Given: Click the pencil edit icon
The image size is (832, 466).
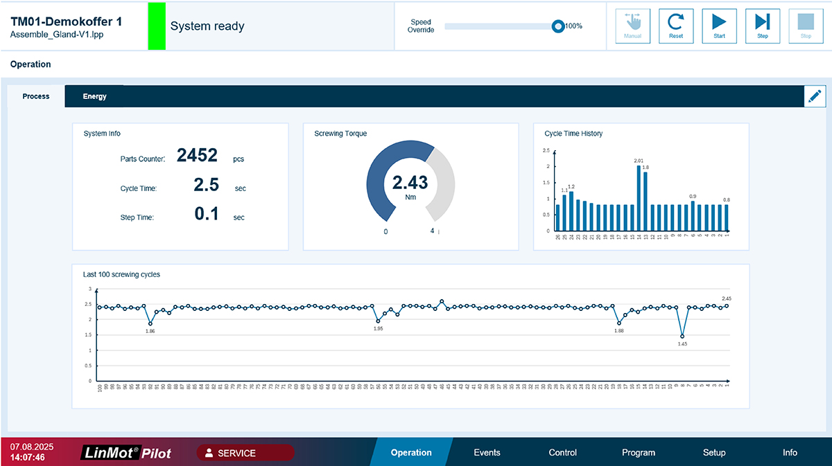Looking at the screenshot, I should [815, 96].
